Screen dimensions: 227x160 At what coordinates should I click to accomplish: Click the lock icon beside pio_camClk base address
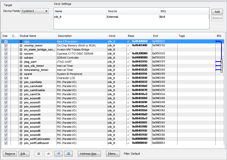pos(128,94)
